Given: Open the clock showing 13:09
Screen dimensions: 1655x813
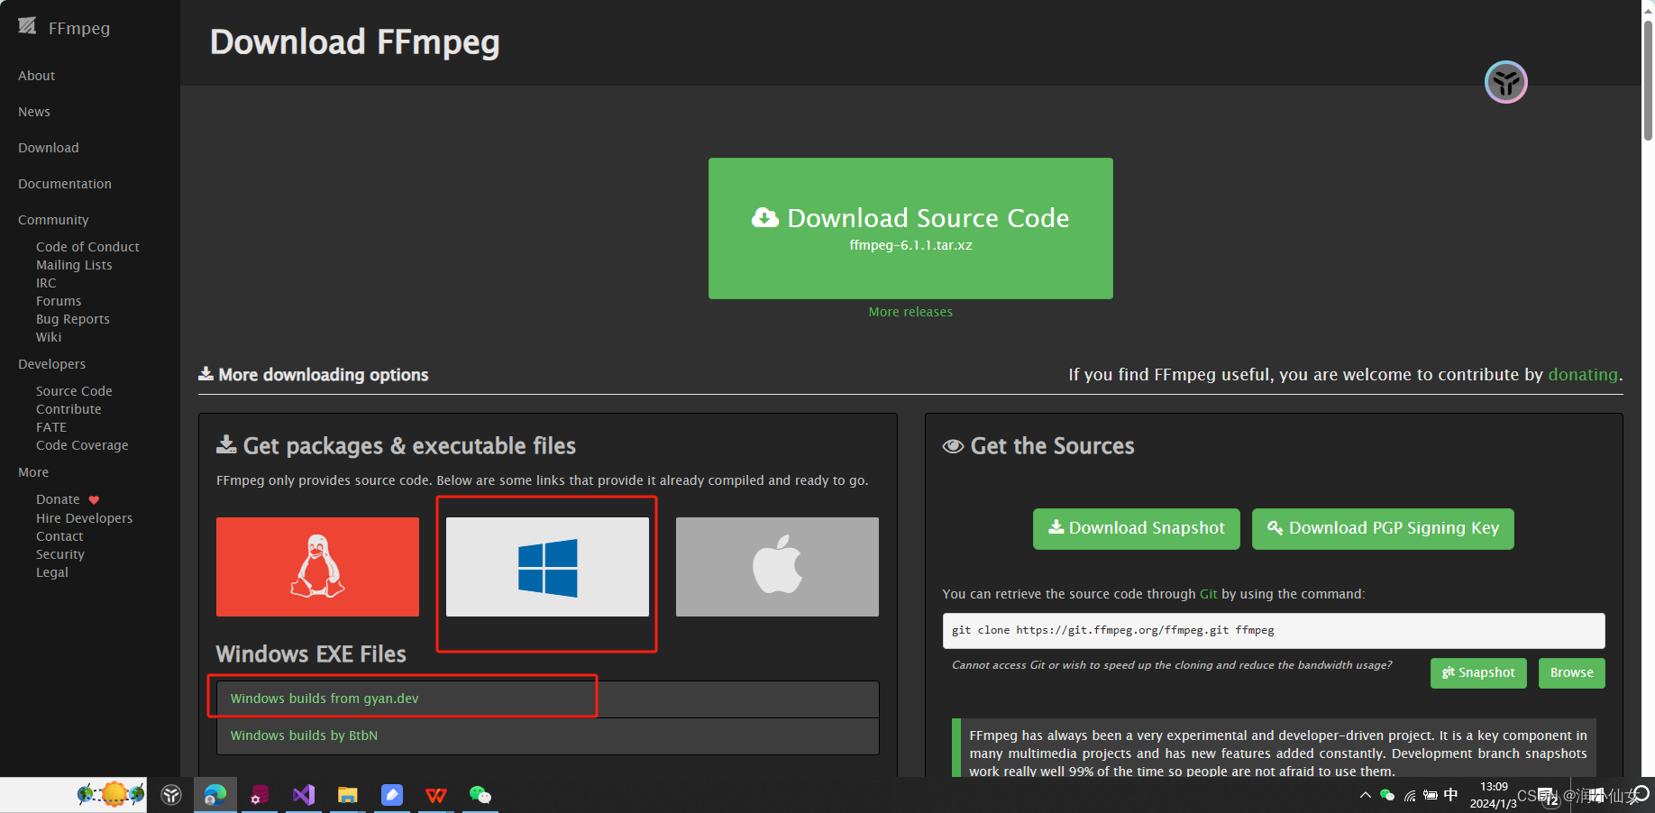Looking at the screenshot, I should [x=1493, y=795].
